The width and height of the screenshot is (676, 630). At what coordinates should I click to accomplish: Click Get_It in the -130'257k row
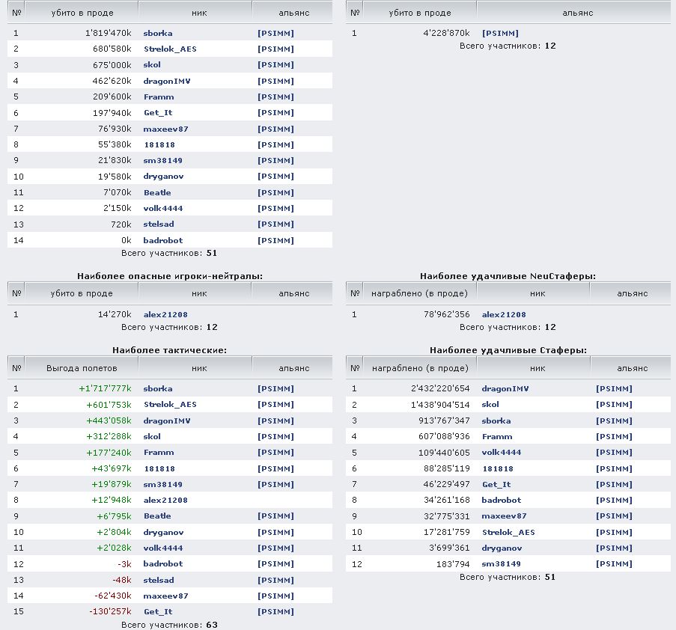pyautogui.click(x=157, y=612)
